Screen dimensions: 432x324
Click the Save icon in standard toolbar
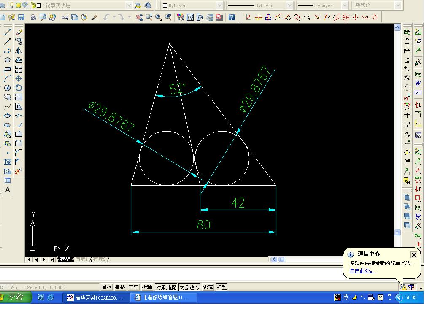[21, 17]
